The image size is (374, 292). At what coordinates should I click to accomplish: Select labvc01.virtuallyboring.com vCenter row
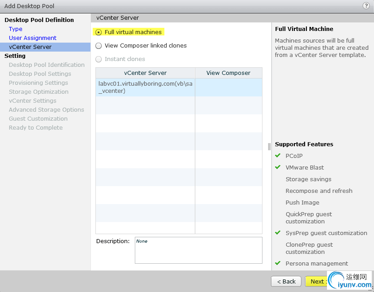tap(179, 87)
